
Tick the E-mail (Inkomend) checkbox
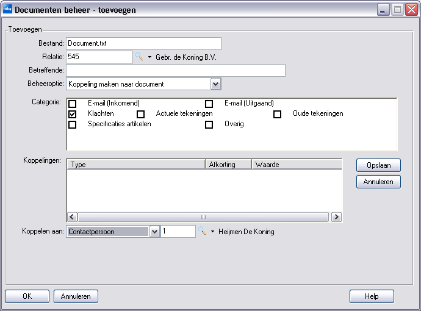coord(73,104)
